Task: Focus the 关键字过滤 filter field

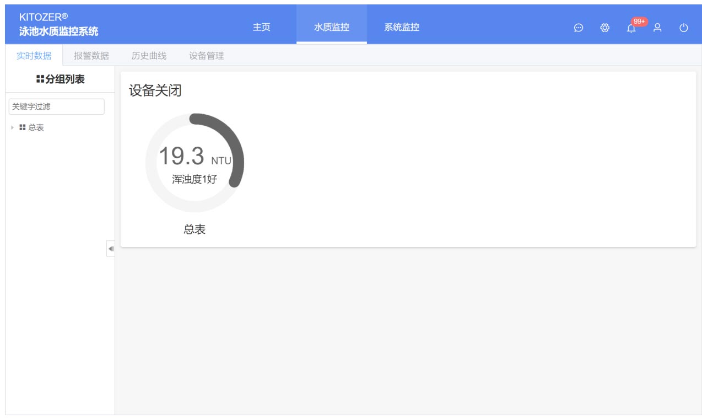Action: [x=57, y=106]
